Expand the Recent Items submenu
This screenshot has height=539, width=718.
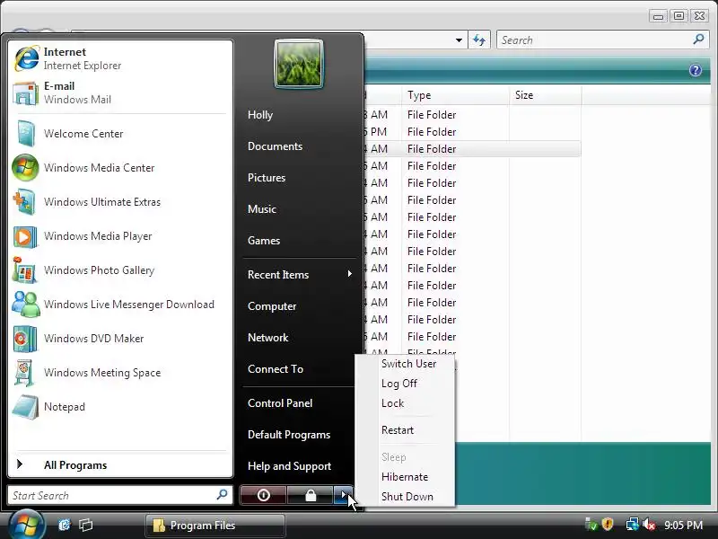[299, 275]
